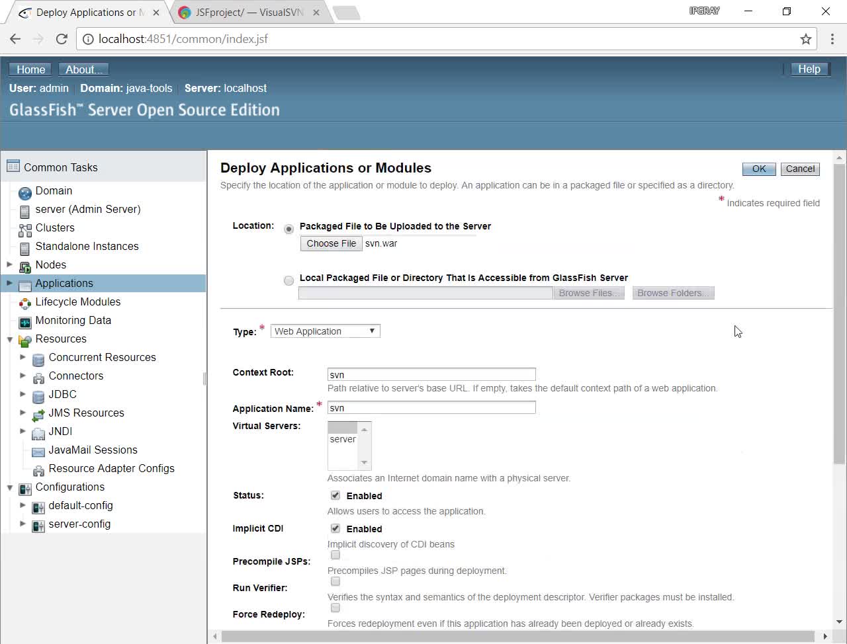The height and width of the screenshot is (644, 847).
Task: Click the Monitoring Data icon
Action: pyautogui.click(x=25, y=323)
